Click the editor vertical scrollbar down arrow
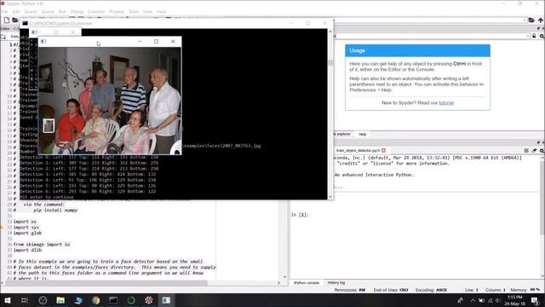Screen dimensions: 545x307 (x=284, y=276)
